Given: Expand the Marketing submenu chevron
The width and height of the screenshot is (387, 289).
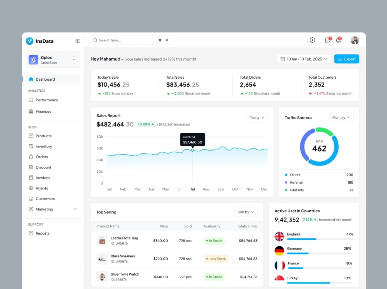Looking at the screenshot, I should pyautogui.click(x=75, y=209).
